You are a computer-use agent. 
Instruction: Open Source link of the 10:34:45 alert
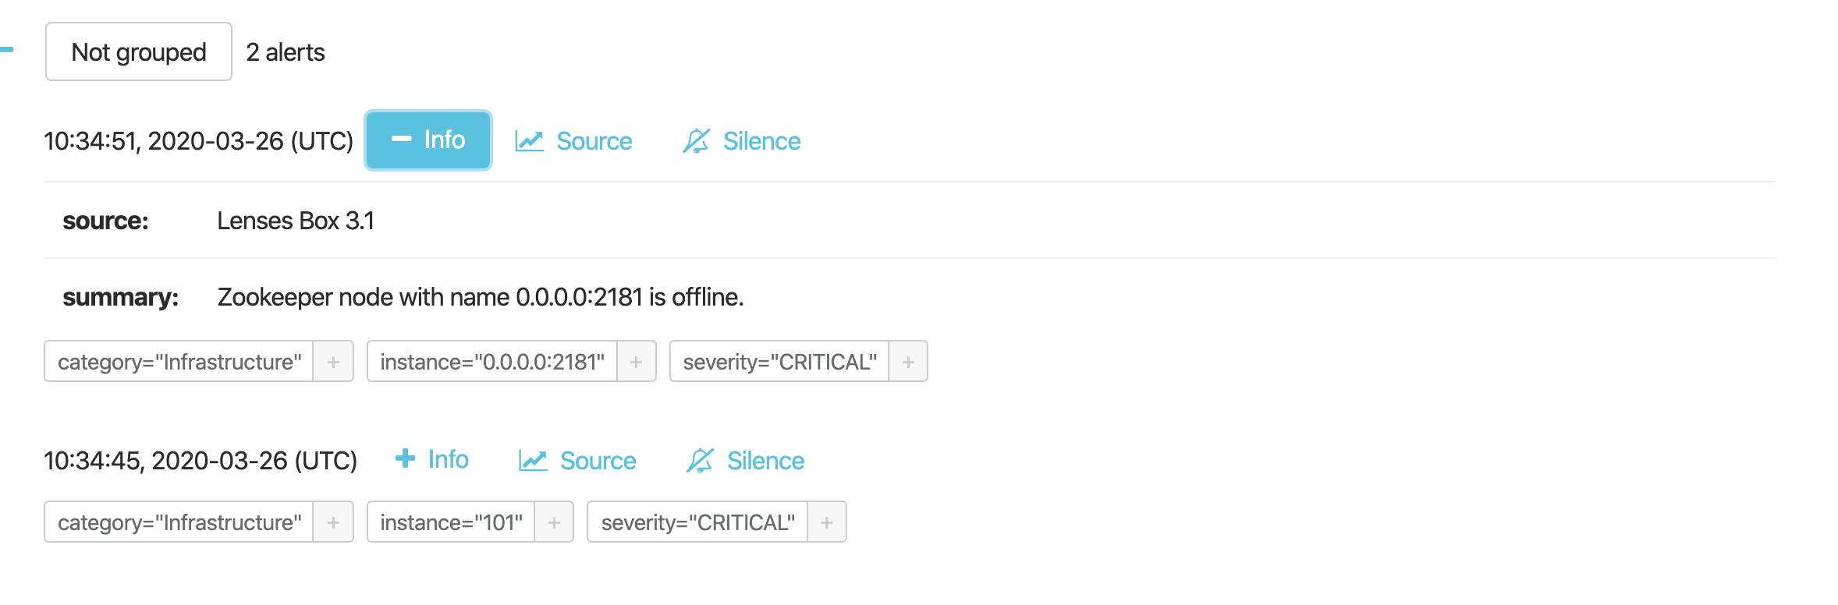[x=577, y=461]
